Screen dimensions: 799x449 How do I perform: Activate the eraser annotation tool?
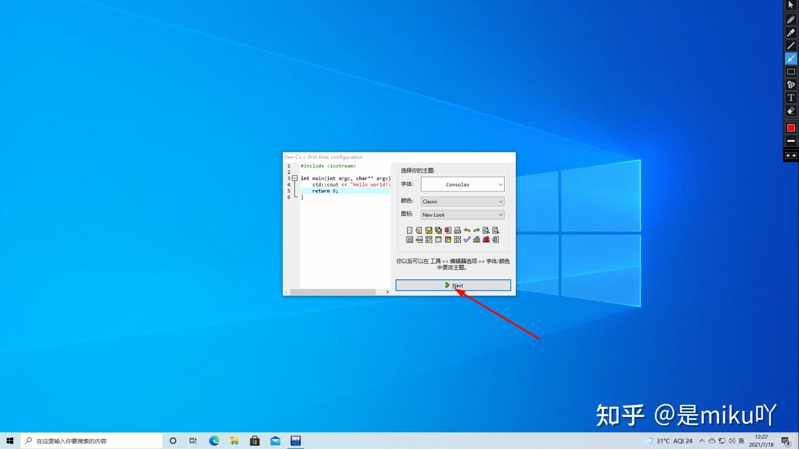click(791, 111)
